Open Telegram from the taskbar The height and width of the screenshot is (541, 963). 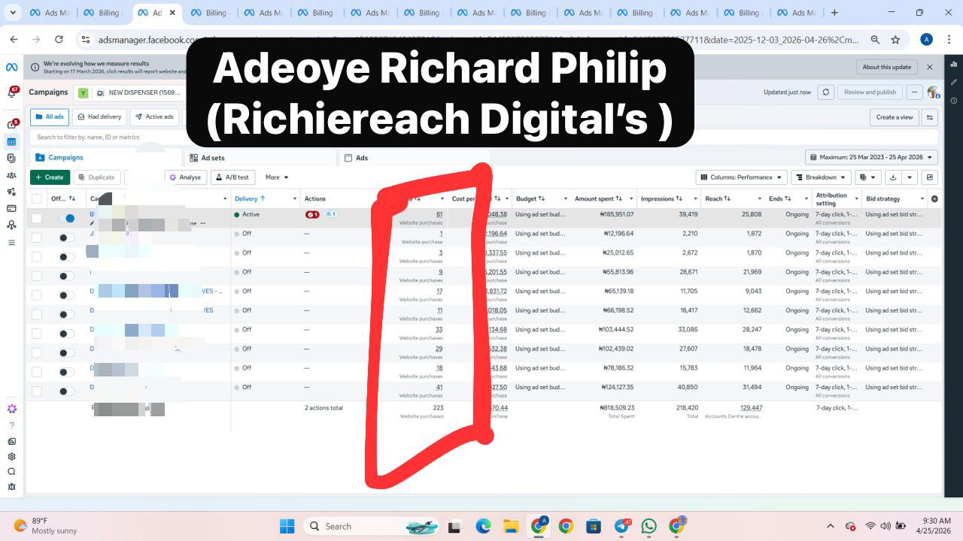pyautogui.click(x=622, y=526)
